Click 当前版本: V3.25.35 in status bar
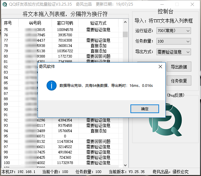The image size is (201, 176). [x=127, y=172]
